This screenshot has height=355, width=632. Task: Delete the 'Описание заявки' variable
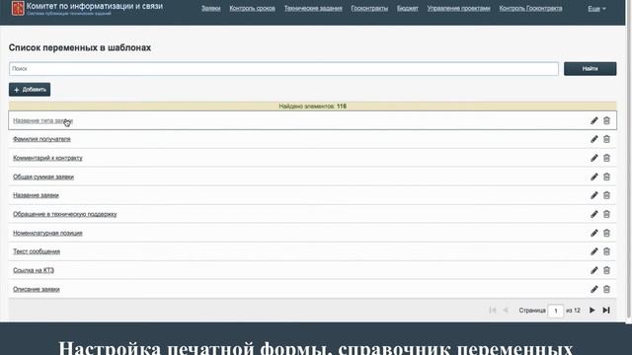pyautogui.click(x=606, y=289)
